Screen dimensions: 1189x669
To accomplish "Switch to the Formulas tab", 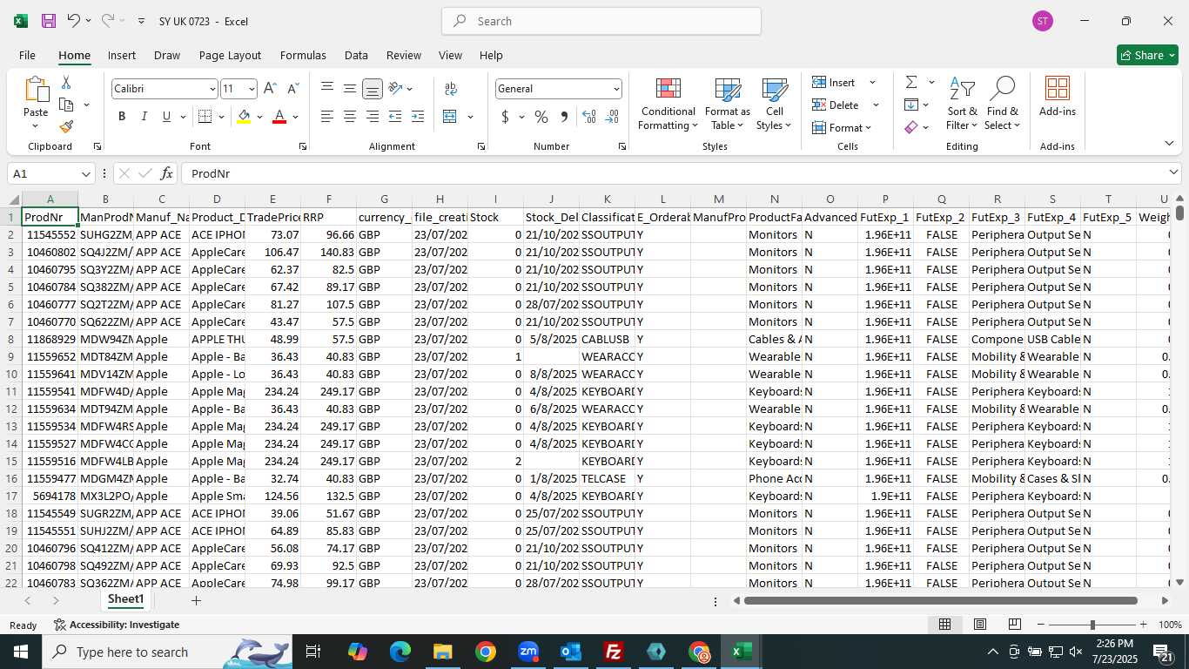I will [x=303, y=55].
